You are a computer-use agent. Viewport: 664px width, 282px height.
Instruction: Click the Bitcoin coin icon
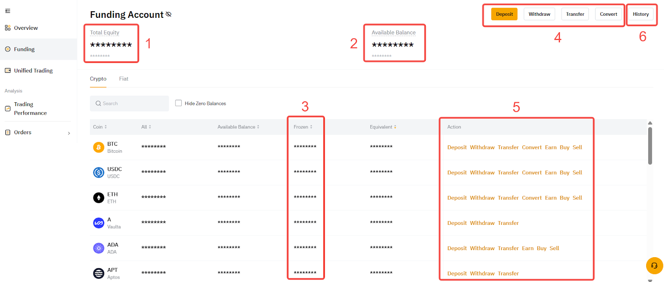click(98, 147)
